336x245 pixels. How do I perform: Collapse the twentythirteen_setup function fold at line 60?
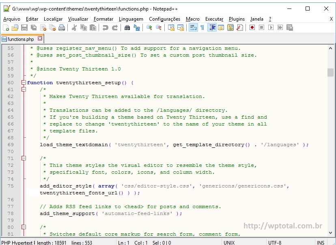pyautogui.click(x=24, y=83)
